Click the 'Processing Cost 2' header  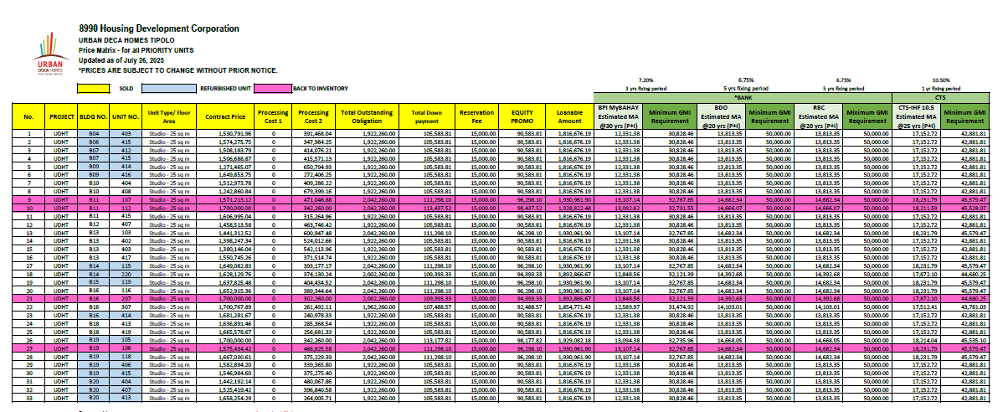(313, 116)
